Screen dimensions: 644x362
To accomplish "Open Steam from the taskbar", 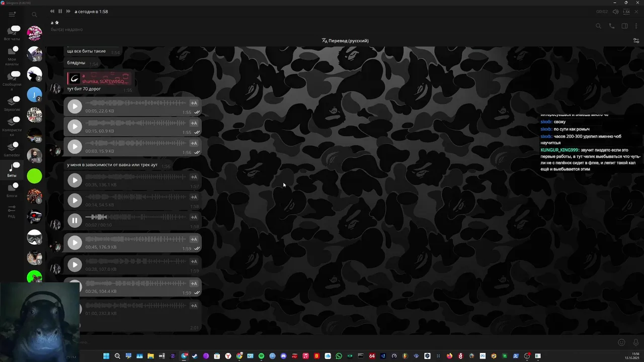I will 195,356.
